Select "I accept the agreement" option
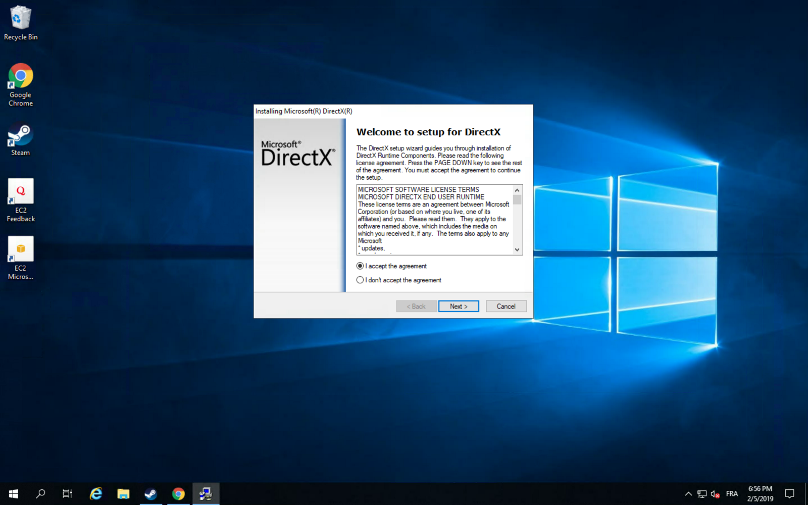 click(x=360, y=266)
